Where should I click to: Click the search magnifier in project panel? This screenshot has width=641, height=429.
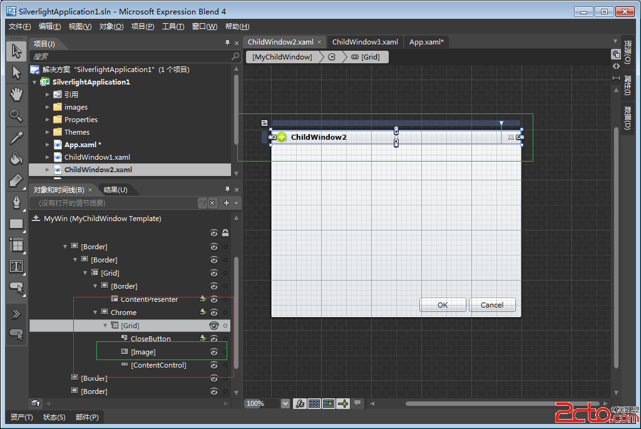click(x=235, y=56)
